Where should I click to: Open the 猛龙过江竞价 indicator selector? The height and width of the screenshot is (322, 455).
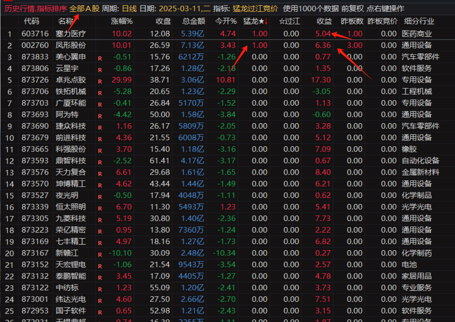click(x=255, y=8)
